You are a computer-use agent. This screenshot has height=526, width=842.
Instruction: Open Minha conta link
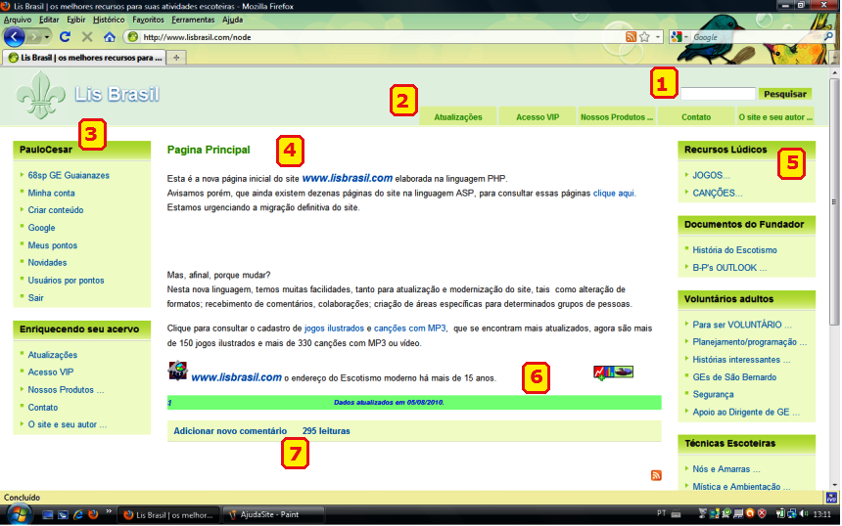[51, 193]
